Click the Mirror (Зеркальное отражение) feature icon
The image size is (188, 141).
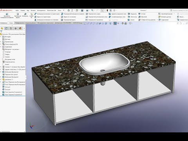click(87, 20)
